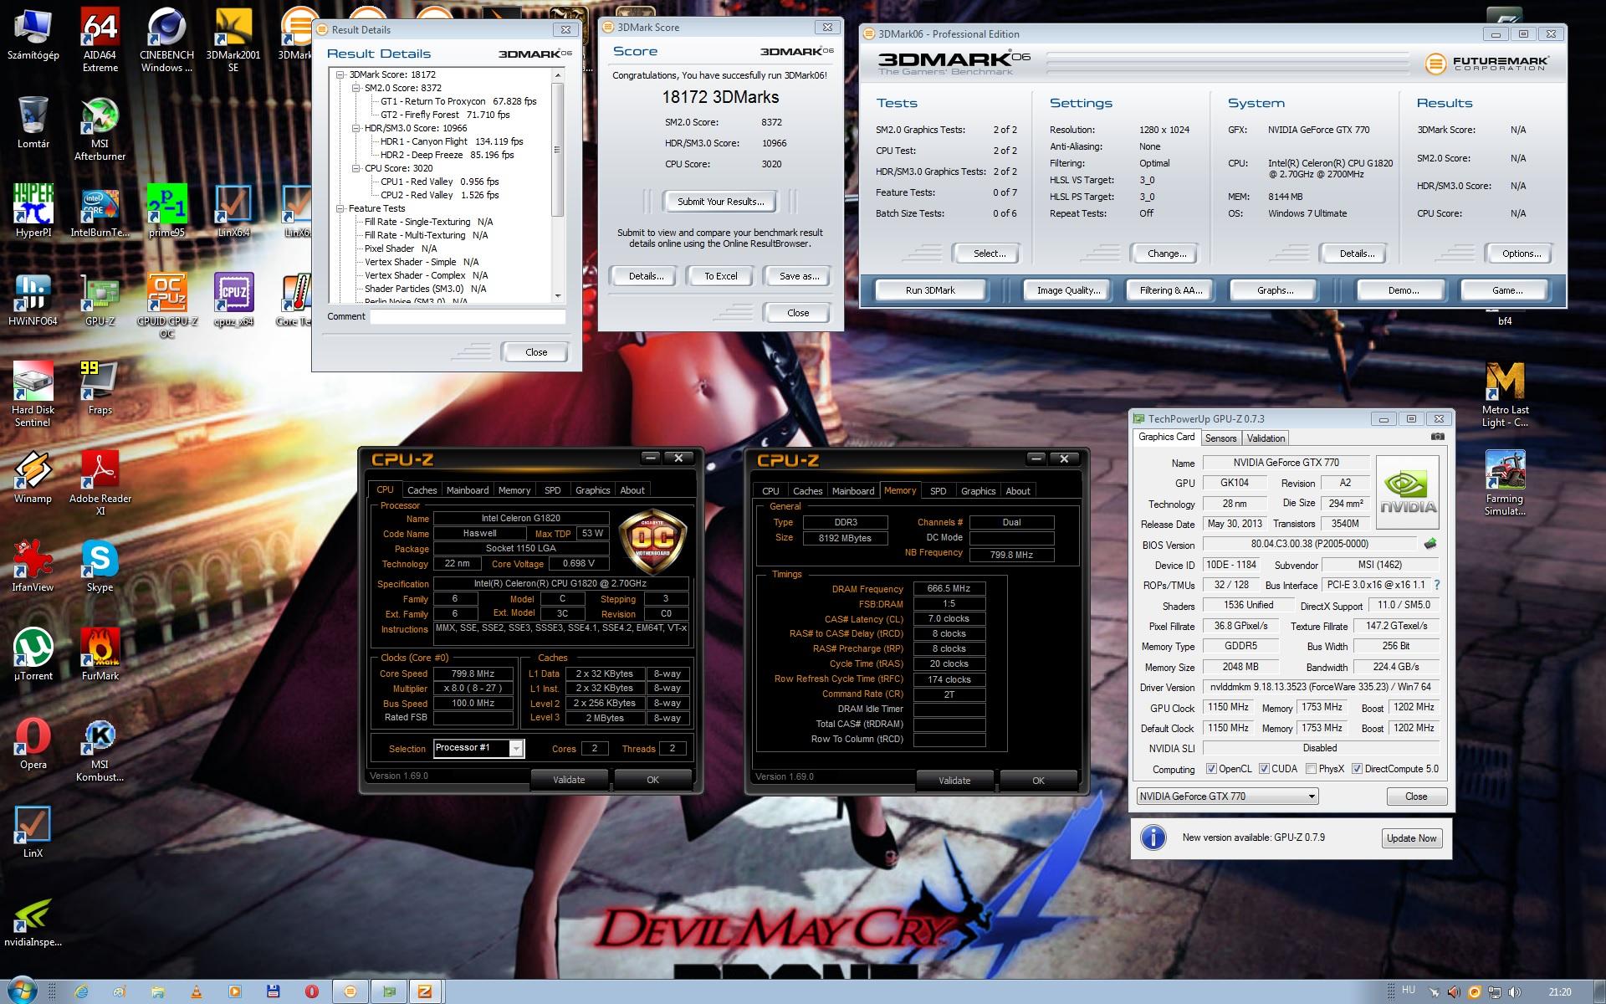This screenshot has height=1004, width=1606.
Task: Open the Mainboard tab in left CPU-Z
Action: (468, 490)
